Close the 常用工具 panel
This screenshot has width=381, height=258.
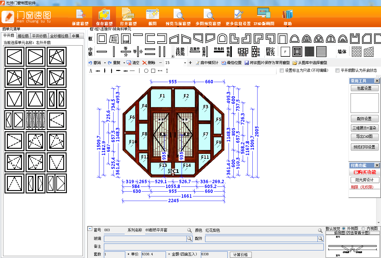pos(377,81)
